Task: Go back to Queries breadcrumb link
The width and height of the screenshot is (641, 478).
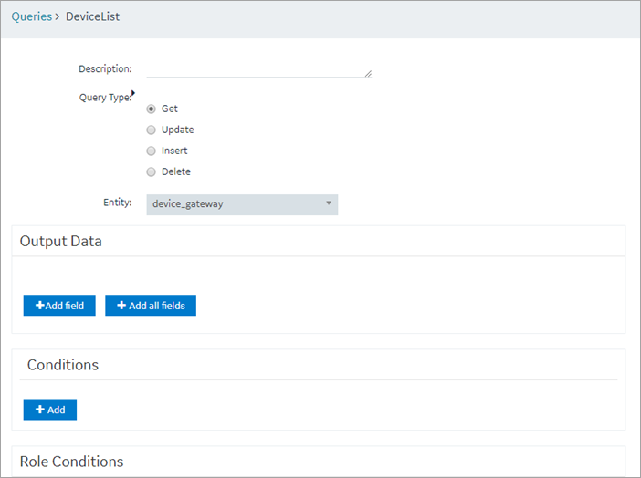Action: pyautogui.click(x=31, y=16)
